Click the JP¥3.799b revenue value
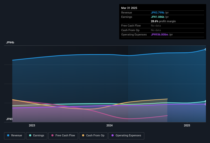 (x=158, y=13)
